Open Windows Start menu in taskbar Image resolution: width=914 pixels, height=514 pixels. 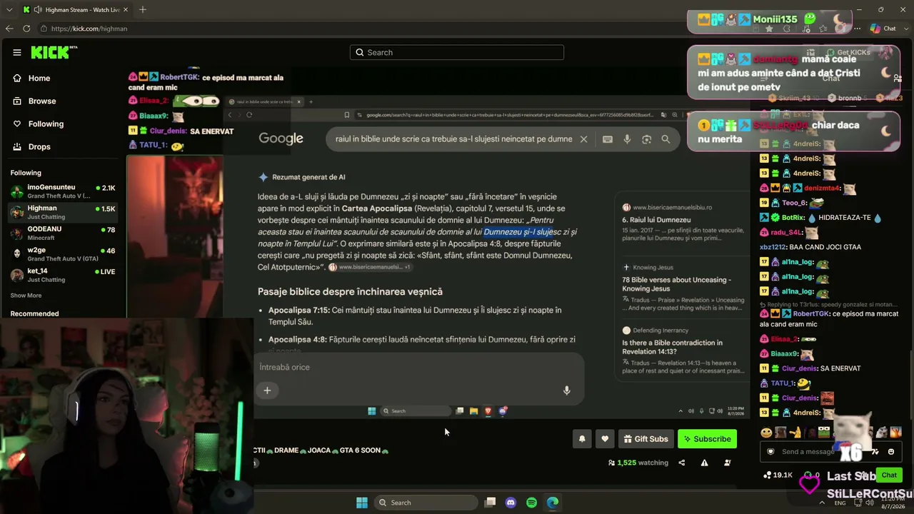pos(362,503)
